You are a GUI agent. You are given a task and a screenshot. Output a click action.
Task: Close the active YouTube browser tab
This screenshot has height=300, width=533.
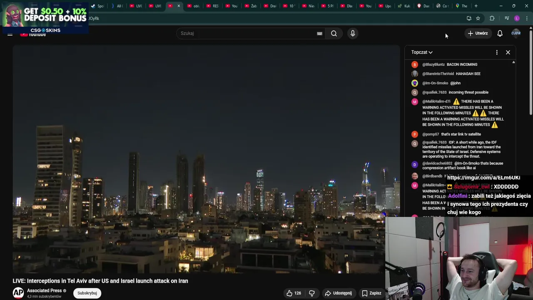[x=179, y=6]
